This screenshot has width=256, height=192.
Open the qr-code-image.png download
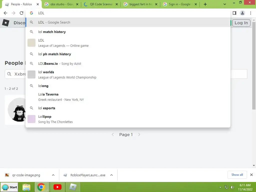click(26, 175)
